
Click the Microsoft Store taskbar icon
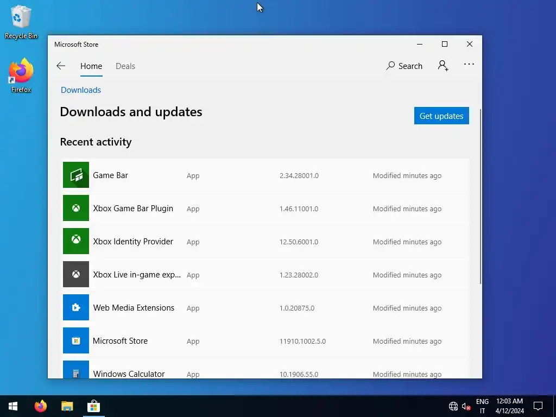point(93,406)
